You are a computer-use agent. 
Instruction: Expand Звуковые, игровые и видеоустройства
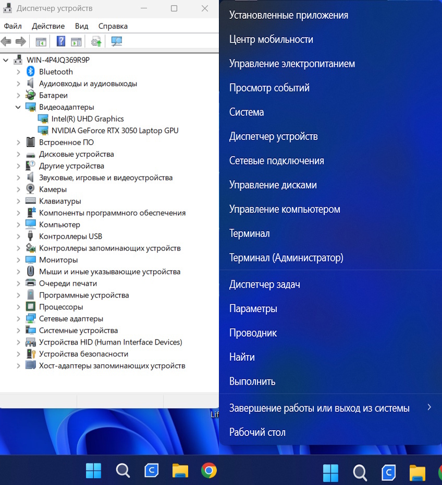[x=18, y=178]
